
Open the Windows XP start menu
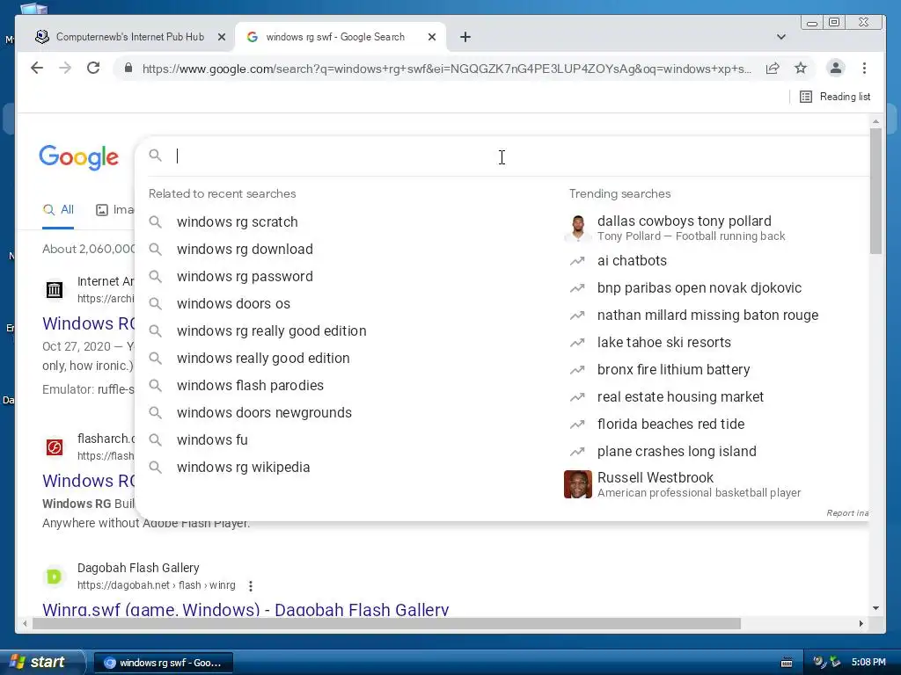click(x=41, y=662)
